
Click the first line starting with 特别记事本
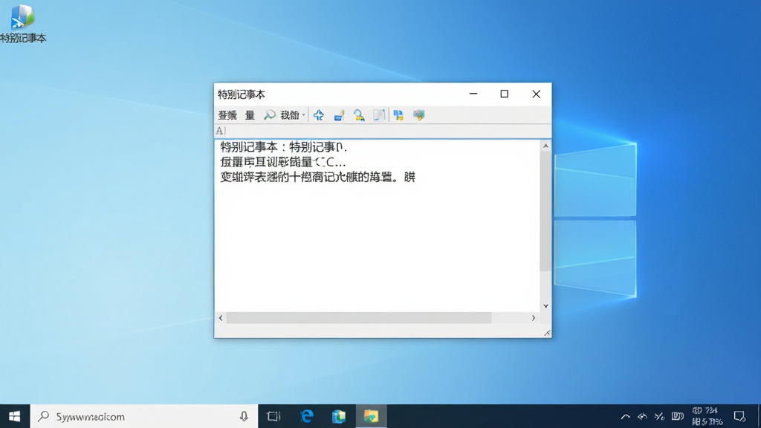pos(283,147)
